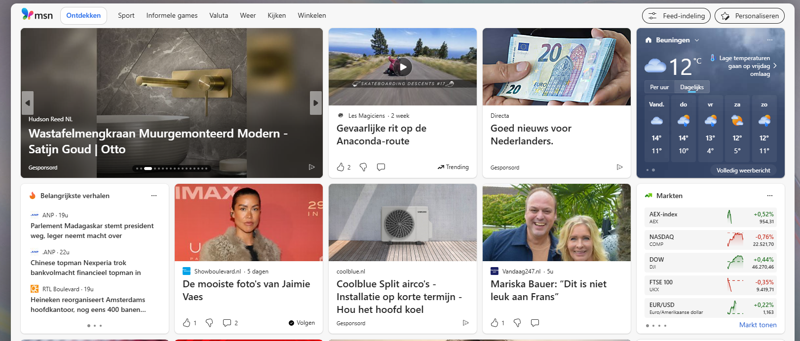Open the Lage temperaturen weather alert arrow

pyautogui.click(x=775, y=66)
